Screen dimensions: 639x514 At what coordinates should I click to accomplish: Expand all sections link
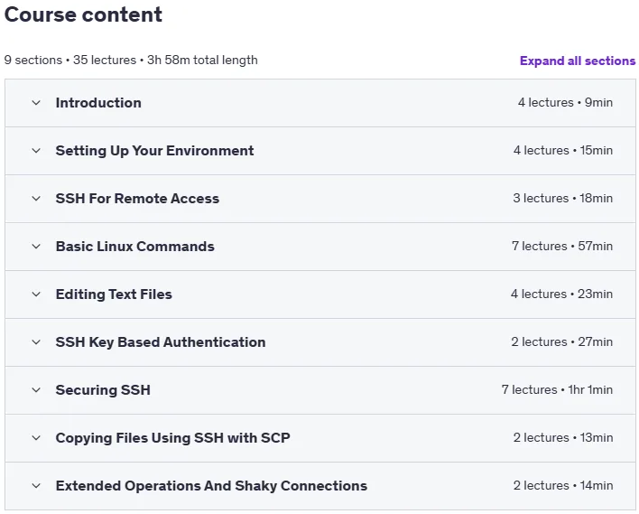pos(578,61)
